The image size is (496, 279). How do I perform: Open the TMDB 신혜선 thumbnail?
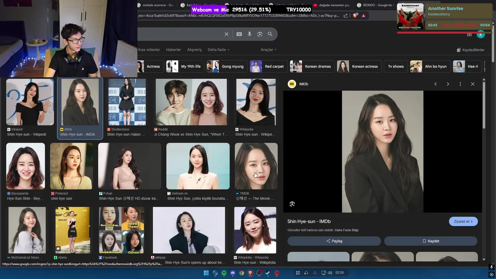coord(256,166)
